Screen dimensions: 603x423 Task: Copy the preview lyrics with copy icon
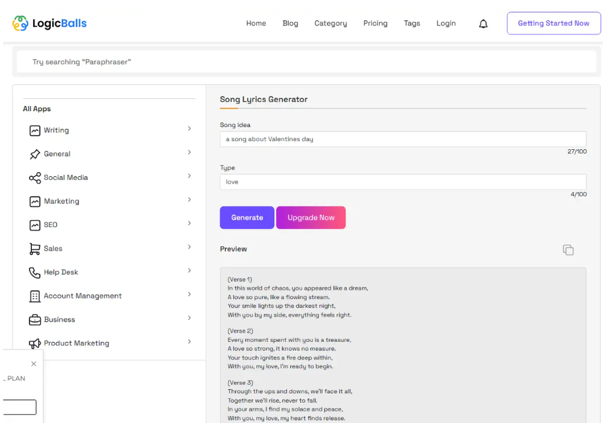(x=568, y=249)
